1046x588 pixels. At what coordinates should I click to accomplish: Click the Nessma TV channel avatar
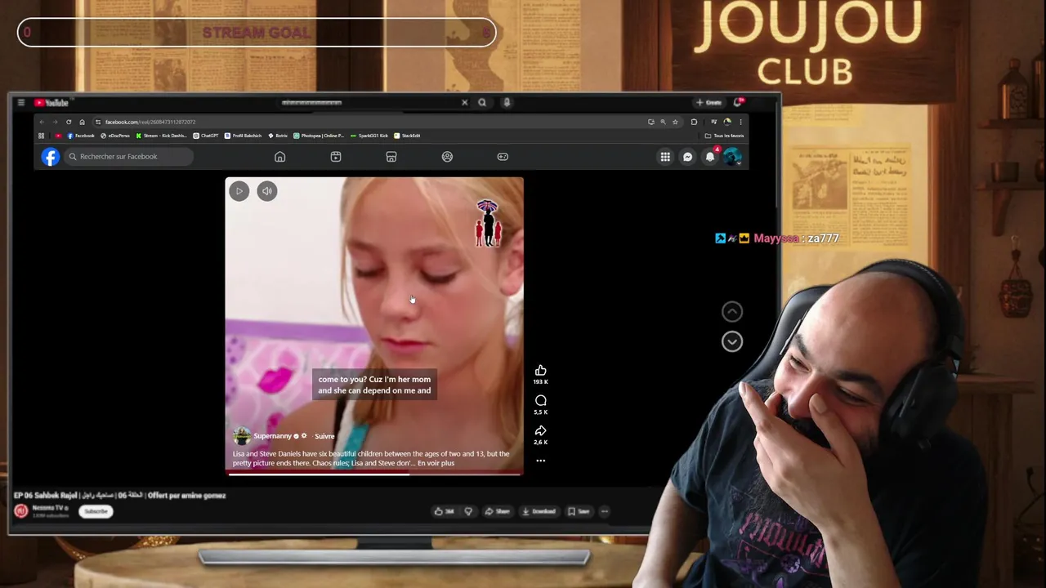point(21,511)
